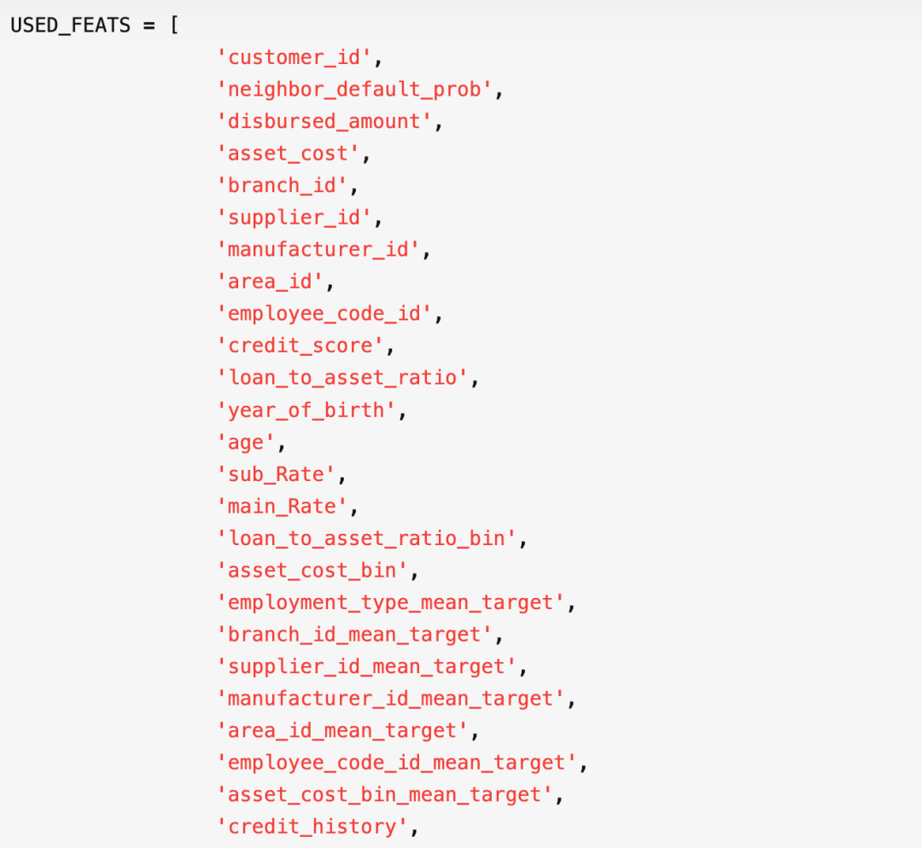The width and height of the screenshot is (922, 848).
Task: Click on 'area_id' entry
Action: pos(270,282)
